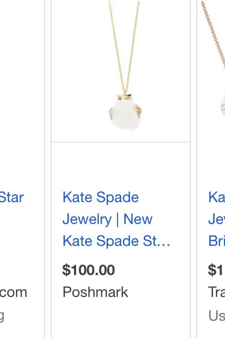Click the right card's 'Je' title line

[217, 219]
